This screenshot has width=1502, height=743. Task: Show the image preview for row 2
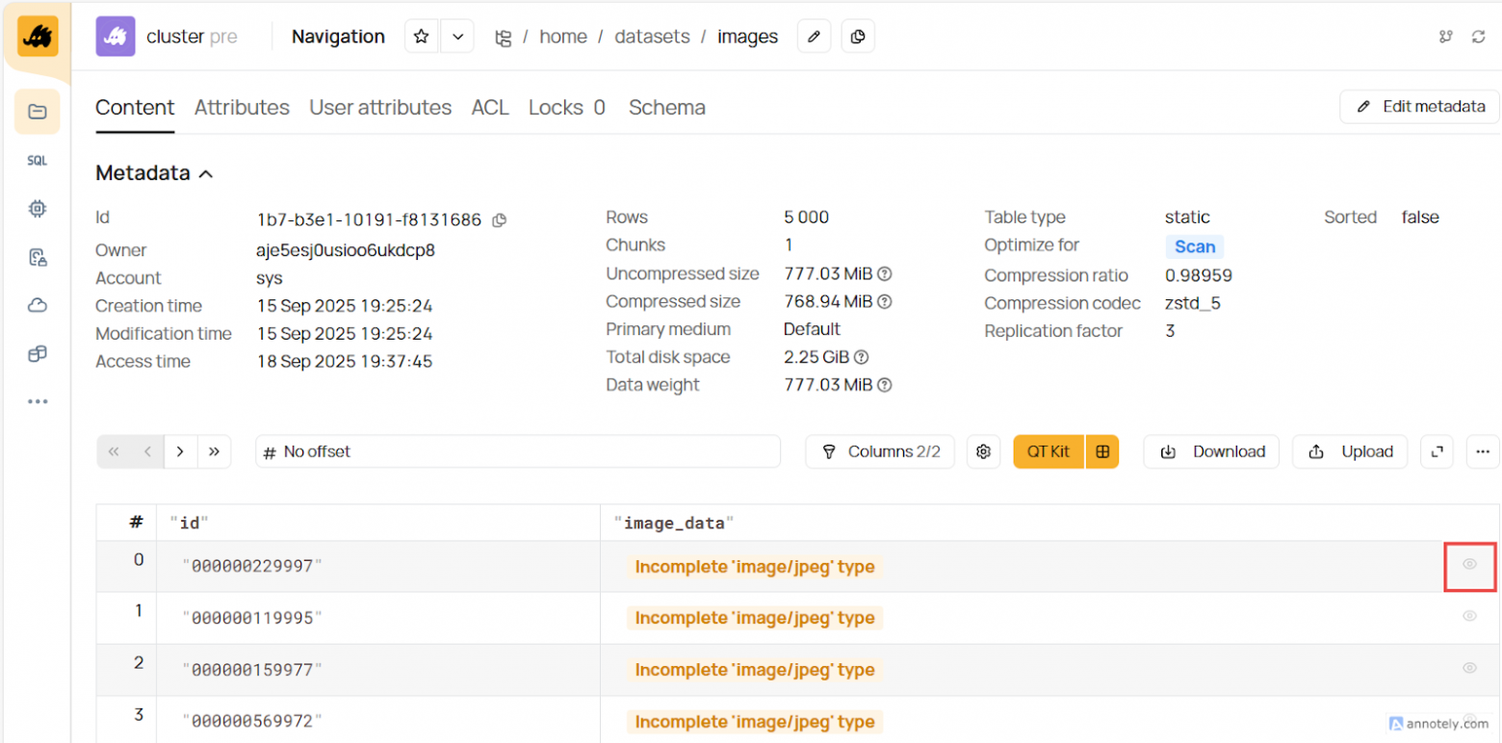pos(1468,668)
